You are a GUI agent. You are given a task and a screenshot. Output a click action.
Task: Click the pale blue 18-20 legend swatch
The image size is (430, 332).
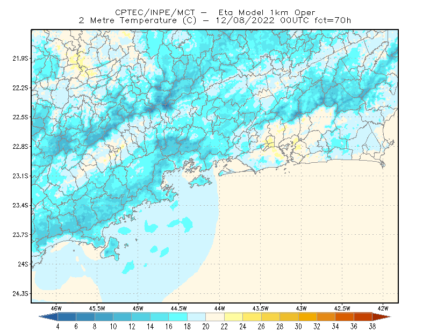point(196,317)
